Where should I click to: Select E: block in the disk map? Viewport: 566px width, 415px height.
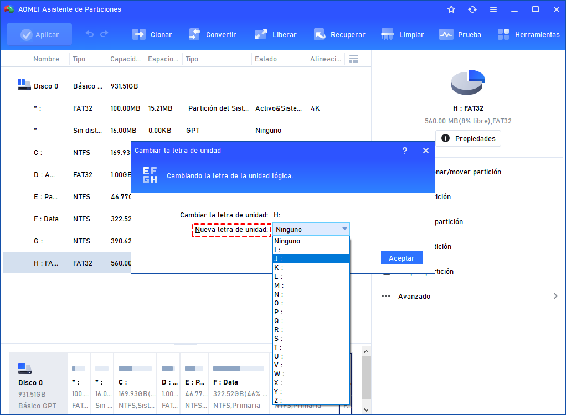click(x=195, y=383)
